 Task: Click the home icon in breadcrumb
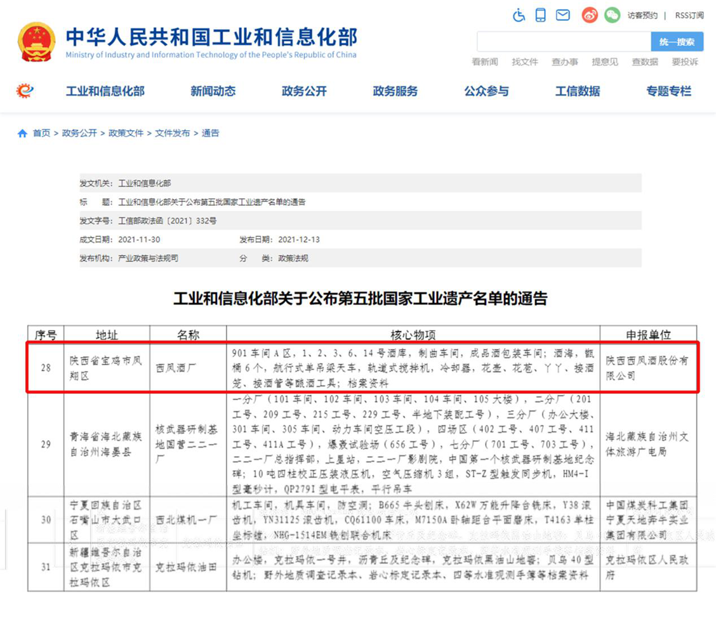click(x=23, y=133)
